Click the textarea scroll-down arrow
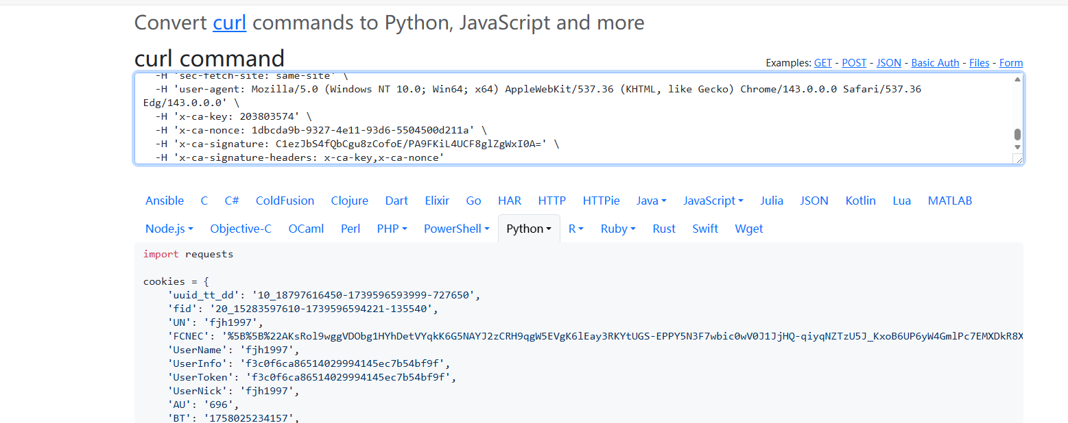Image resolution: width=1068 pixels, height=423 pixels. coord(1017,147)
